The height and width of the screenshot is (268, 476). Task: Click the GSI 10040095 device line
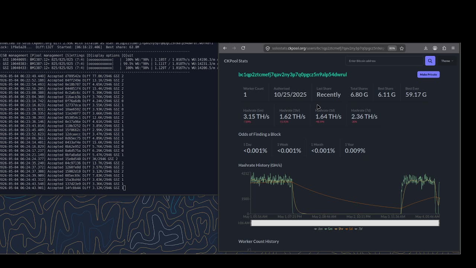coord(109,60)
